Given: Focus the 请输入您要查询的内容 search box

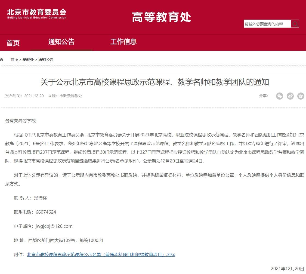Looking at the screenshot, I should click(x=267, y=24).
